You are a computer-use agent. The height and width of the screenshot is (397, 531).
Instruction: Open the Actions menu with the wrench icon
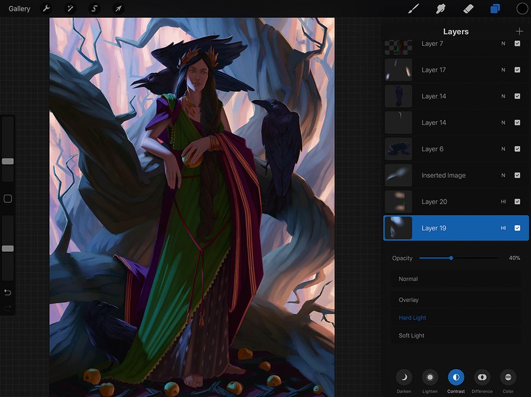point(47,9)
